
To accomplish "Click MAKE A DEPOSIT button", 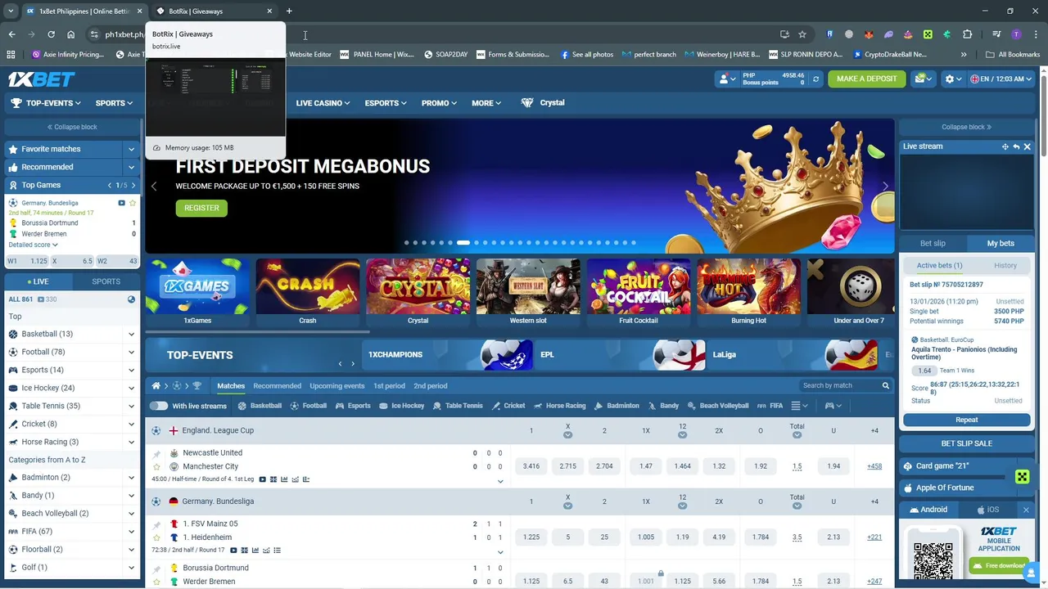I will [x=866, y=79].
